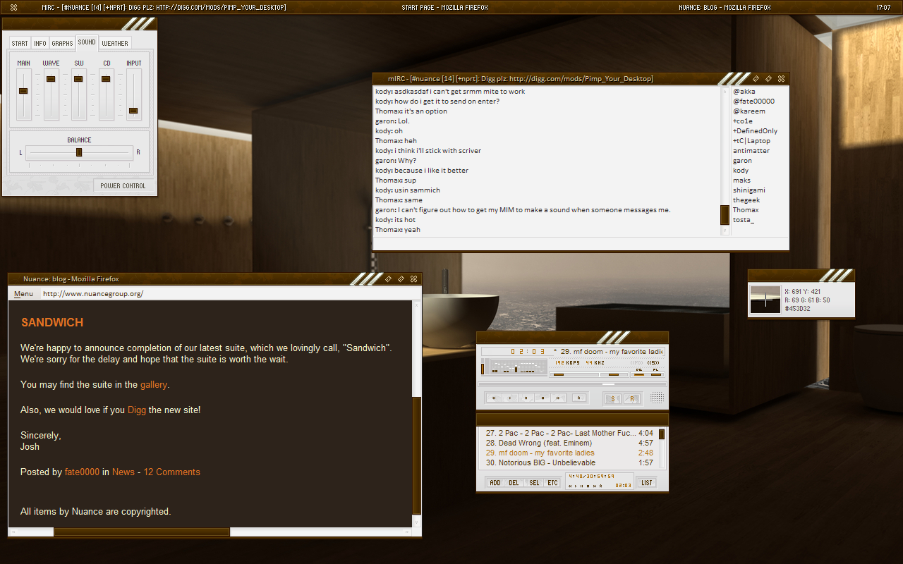Select user shinigami in nick list
The image size is (903, 564).
(749, 190)
